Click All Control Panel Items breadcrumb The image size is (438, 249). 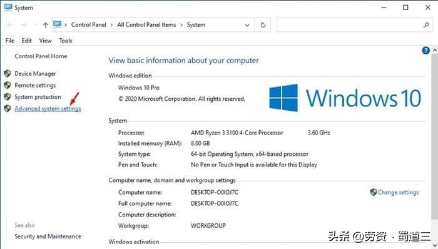point(146,25)
